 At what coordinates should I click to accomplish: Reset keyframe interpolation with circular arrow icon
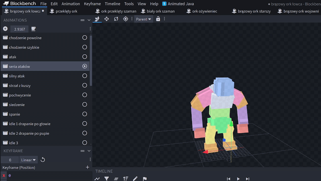coord(43,160)
